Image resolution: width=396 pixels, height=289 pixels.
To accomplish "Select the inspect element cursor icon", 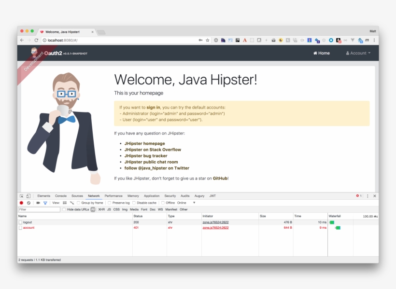I will click(22, 196).
